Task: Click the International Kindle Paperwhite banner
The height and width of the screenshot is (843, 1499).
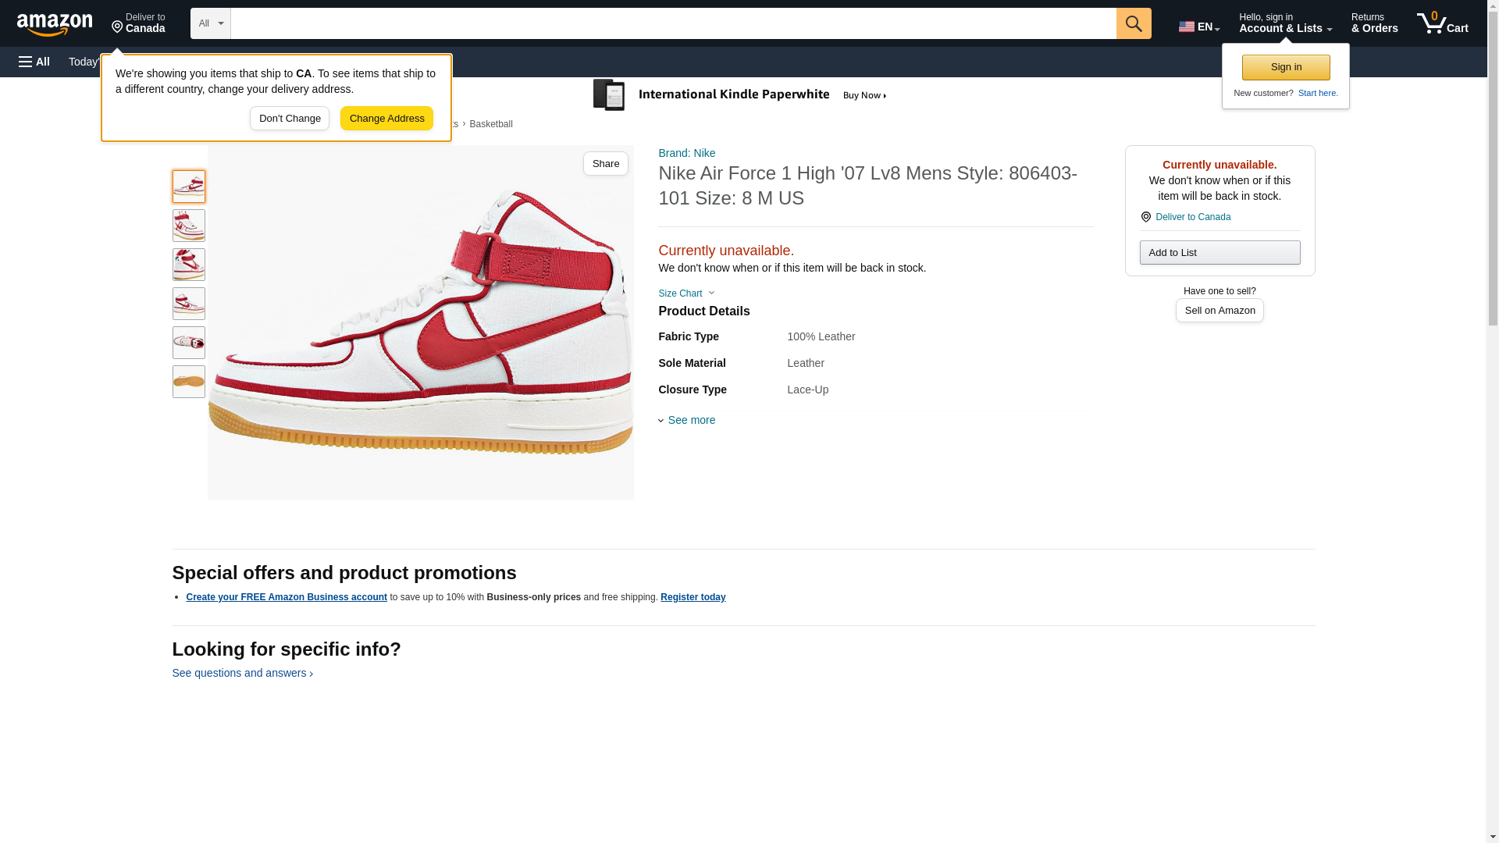Action: click(740, 95)
